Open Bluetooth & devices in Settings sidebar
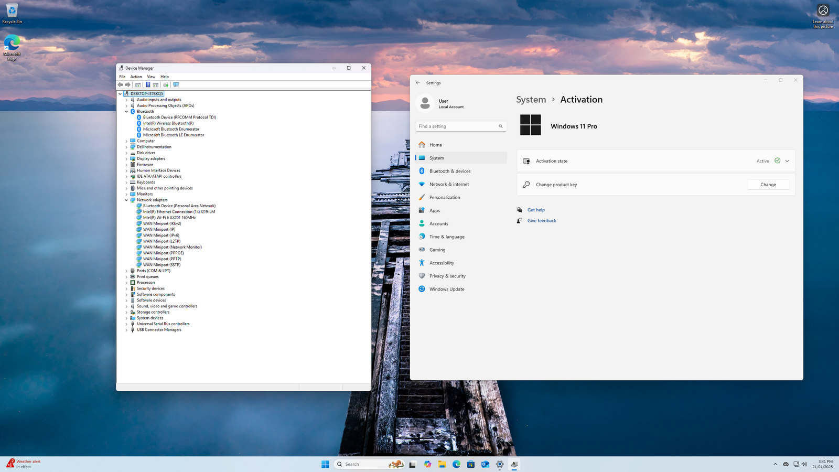 [x=461, y=171]
